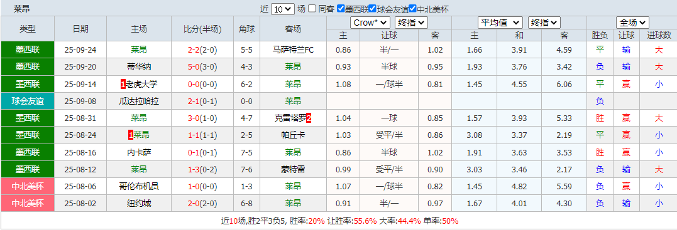Click the 中北美杯 type label on 25-08-02
677x230 pixels.
28,203
